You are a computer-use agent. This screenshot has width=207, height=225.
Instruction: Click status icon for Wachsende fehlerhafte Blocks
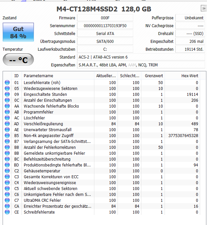click(x=7, y=106)
